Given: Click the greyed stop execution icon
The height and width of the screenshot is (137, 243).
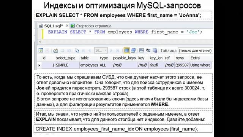Looking at the screenshot, I should 47,50.
